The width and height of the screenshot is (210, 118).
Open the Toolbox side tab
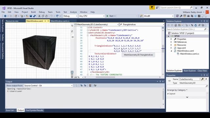(3, 37)
